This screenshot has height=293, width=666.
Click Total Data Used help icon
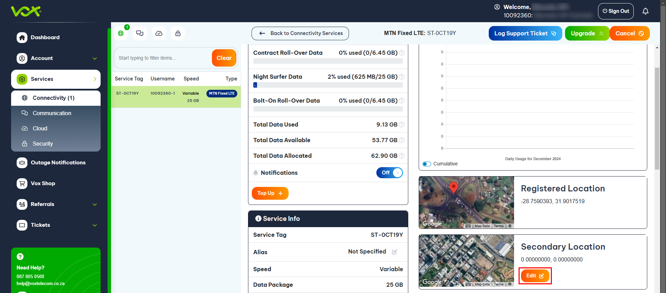tap(402, 124)
